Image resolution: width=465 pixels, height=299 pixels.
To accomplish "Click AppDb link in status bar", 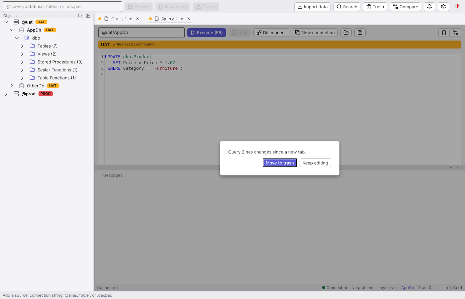I will click(408, 288).
